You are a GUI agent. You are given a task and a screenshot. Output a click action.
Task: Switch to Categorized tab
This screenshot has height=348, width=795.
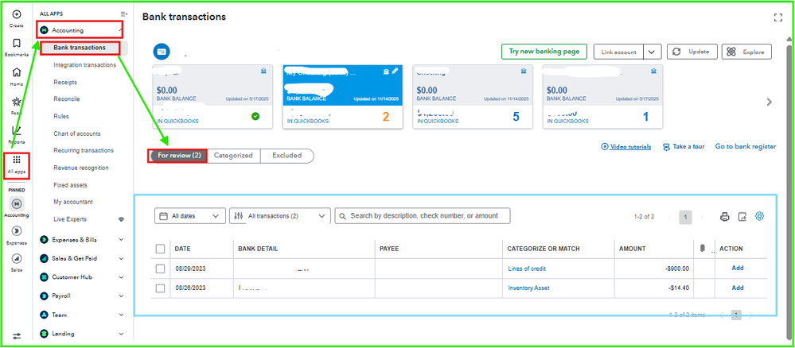(x=233, y=156)
